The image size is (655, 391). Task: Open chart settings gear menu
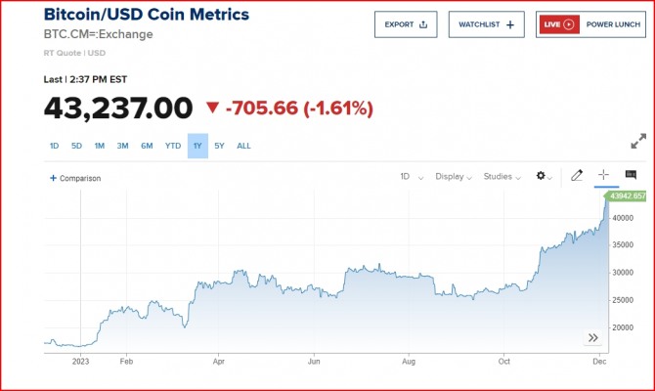point(543,177)
